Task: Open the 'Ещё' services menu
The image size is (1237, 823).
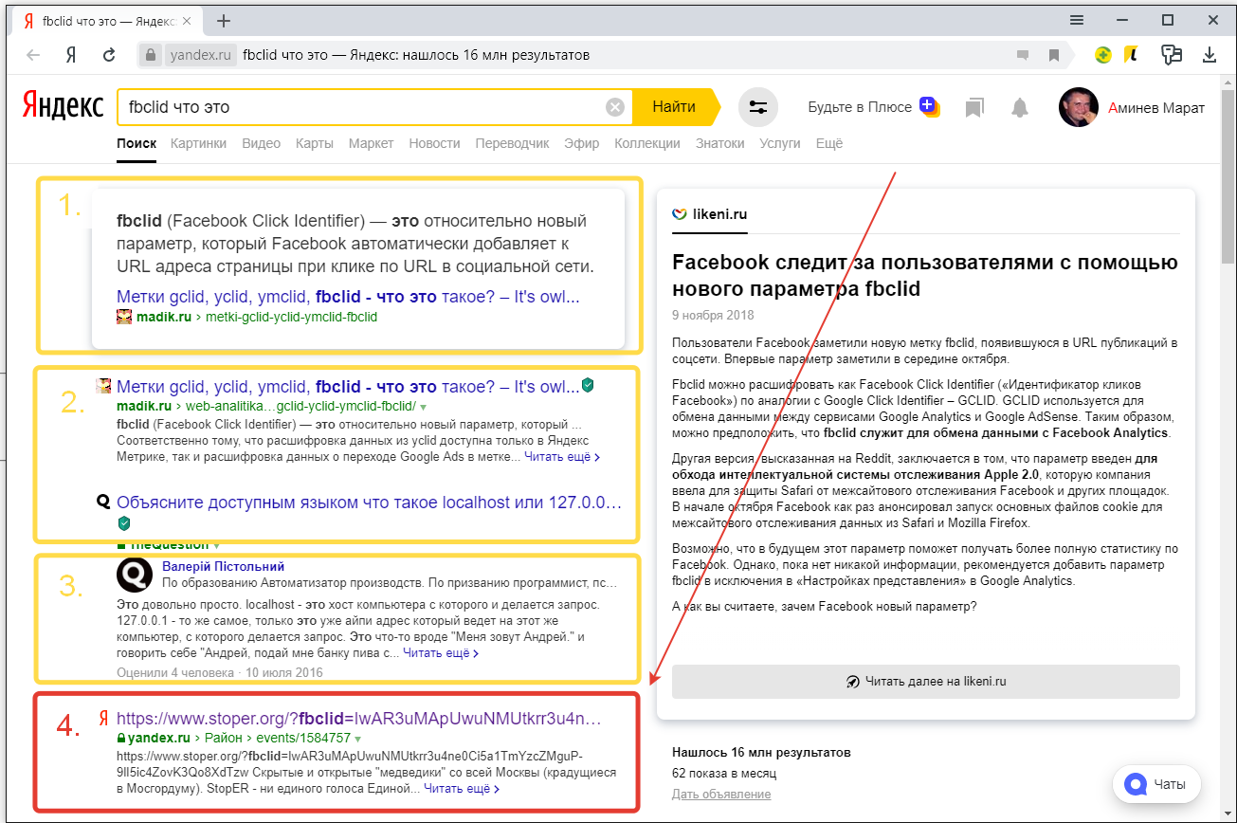Action: 829,143
